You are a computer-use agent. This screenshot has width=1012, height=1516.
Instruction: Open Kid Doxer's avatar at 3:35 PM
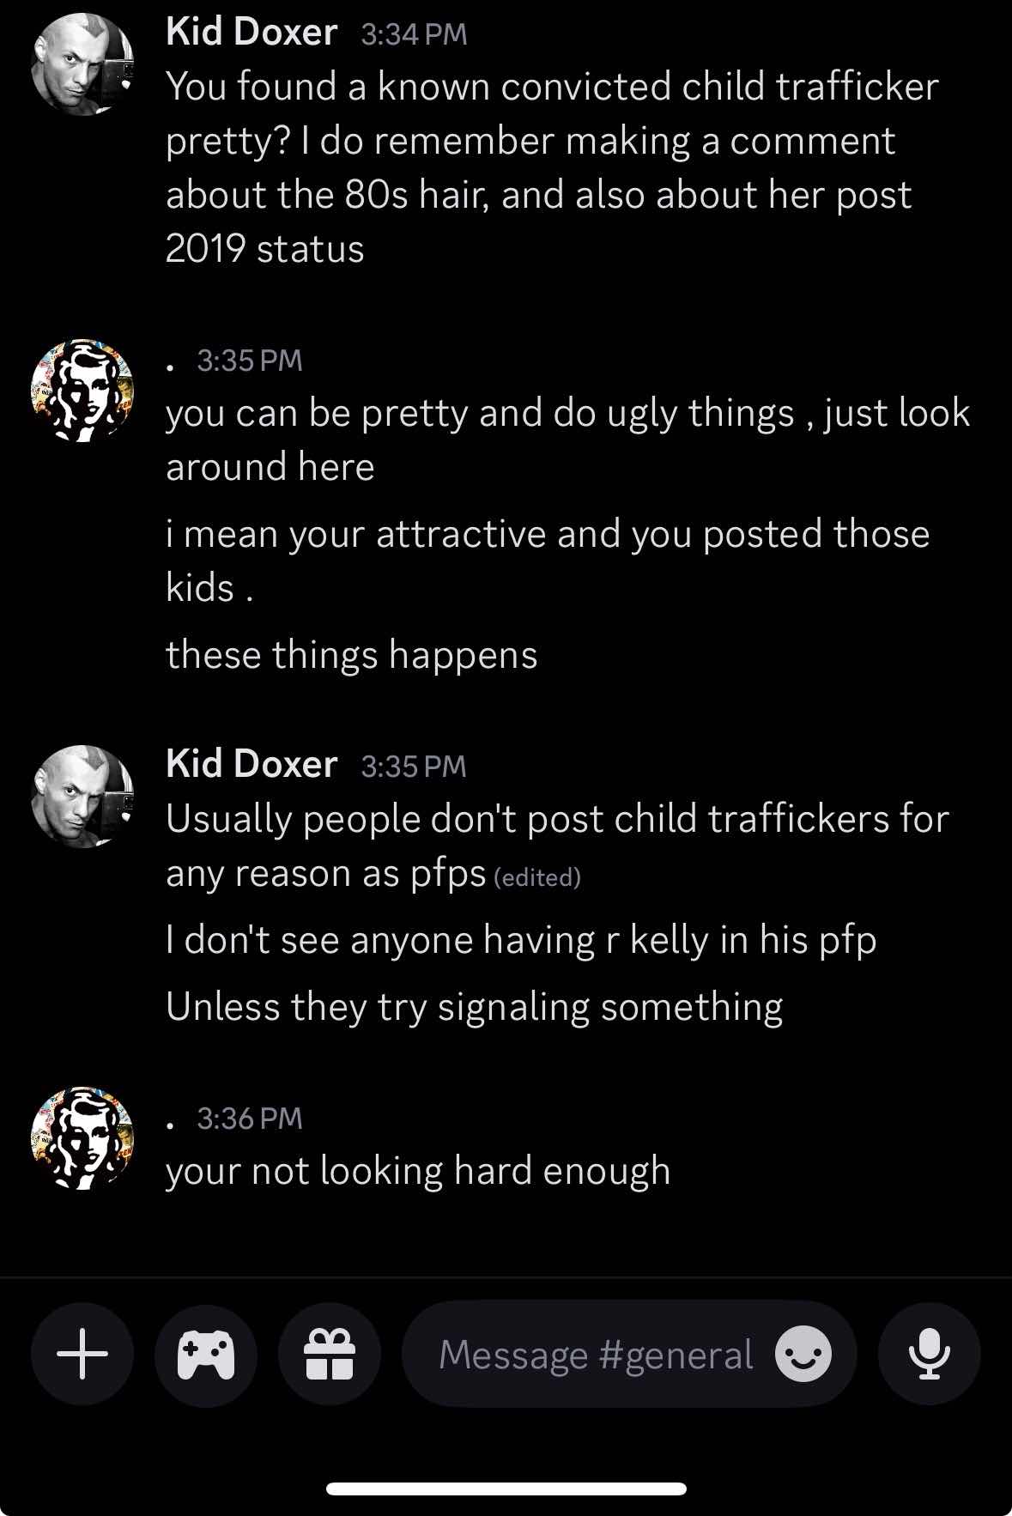pos(82,797)
